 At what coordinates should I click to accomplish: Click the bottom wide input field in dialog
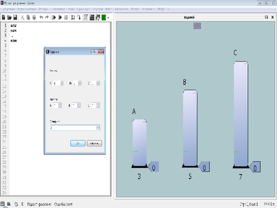73,128
